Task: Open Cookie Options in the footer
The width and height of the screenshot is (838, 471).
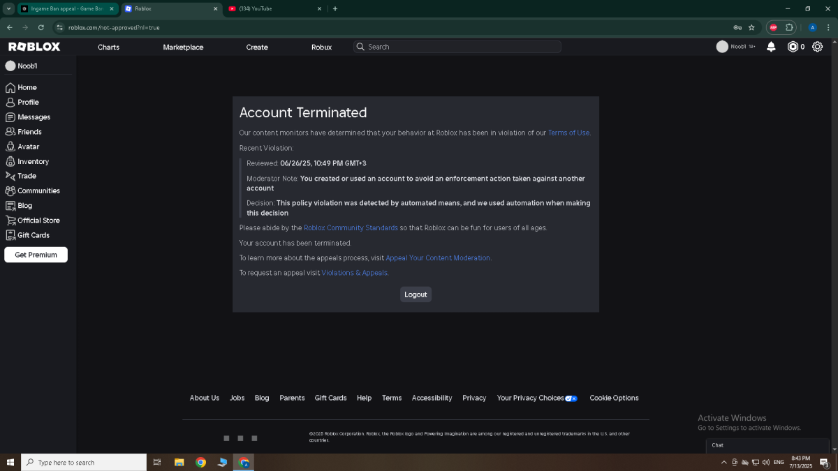Action: [614, 398]
